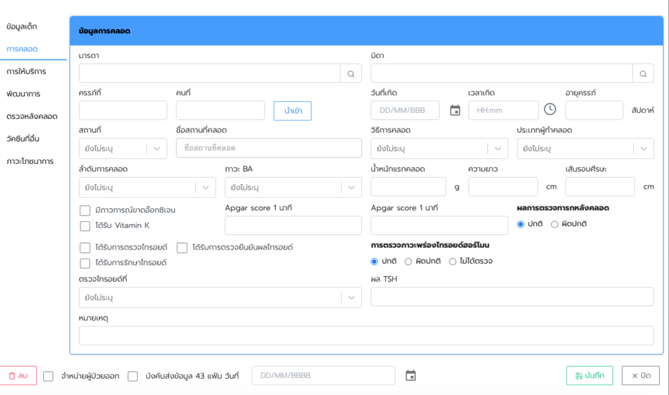Click the ปิด close button
This screenshot has height=395, width=669.
(x=640, y=375)
